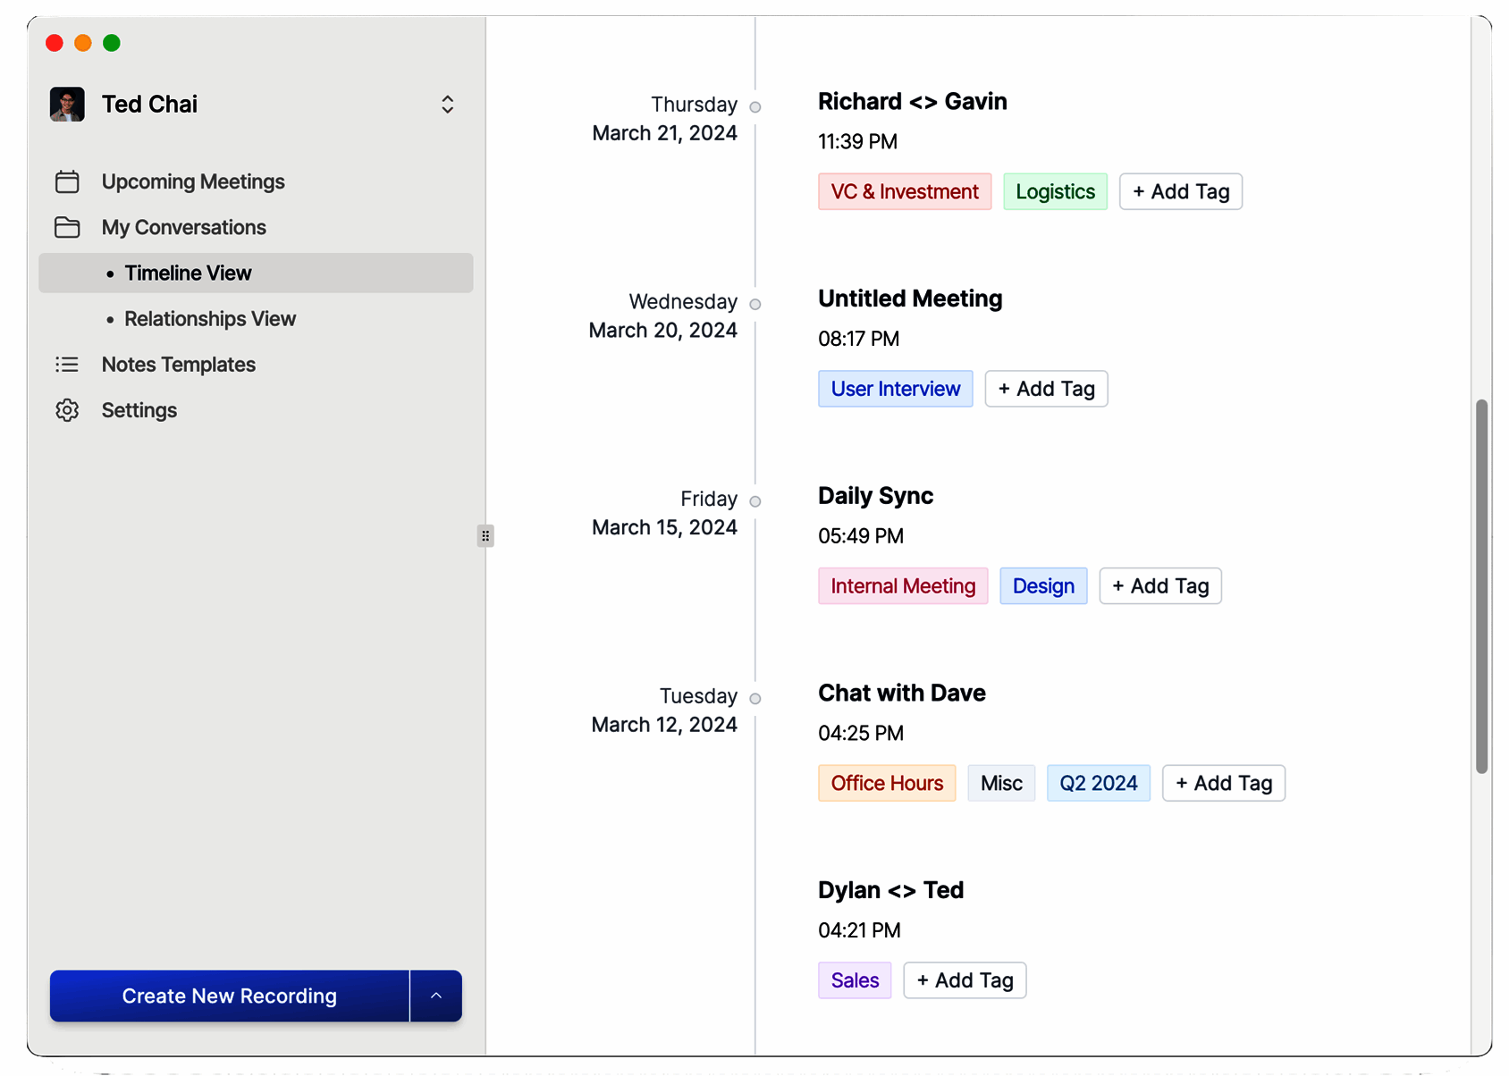Add a tag to the Untitled Meeting
The width and height of the screenshot is (1509, 1076).
(1046, 389)
